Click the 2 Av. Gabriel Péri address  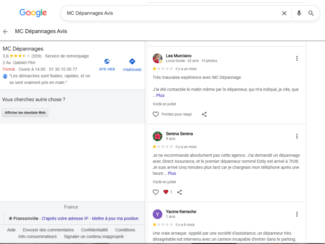click(19, 63)
